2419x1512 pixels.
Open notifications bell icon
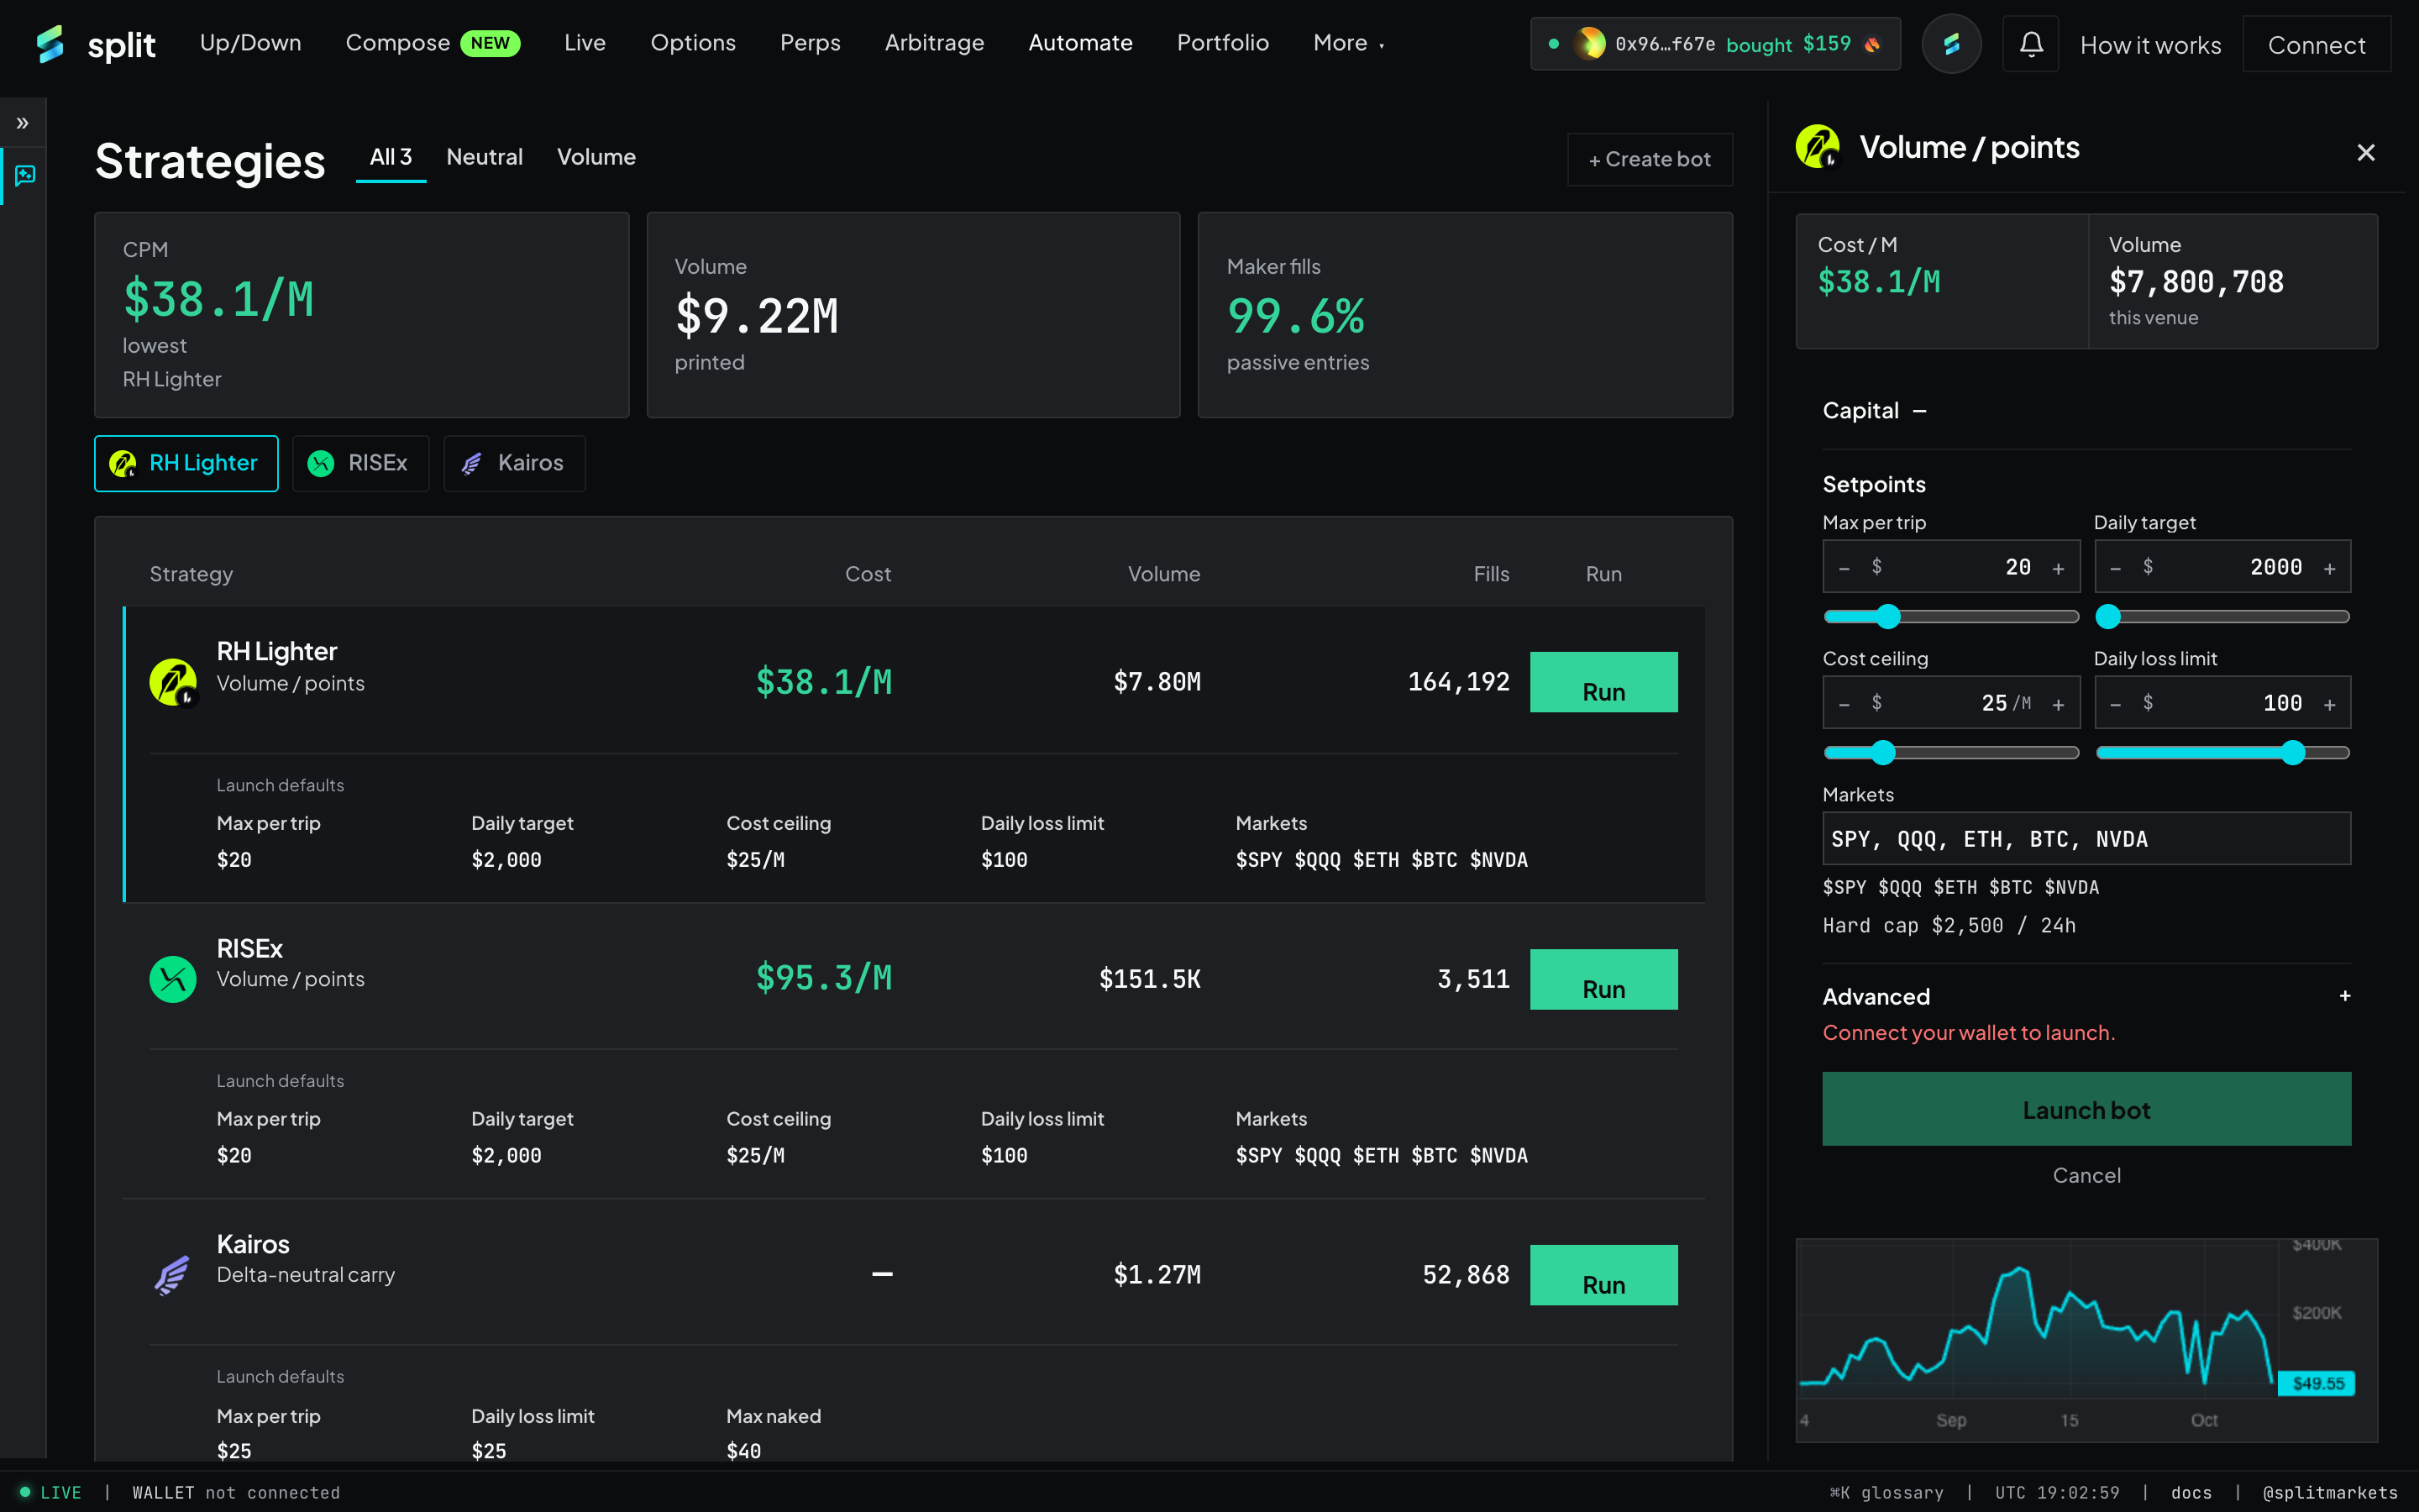[x=2030, y=44]
